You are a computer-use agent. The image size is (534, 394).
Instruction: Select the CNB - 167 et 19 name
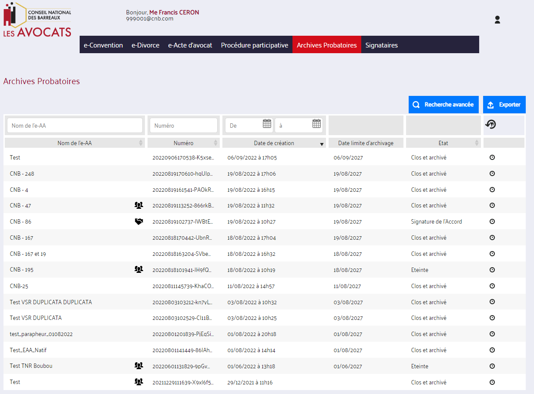tap(28, 254)
